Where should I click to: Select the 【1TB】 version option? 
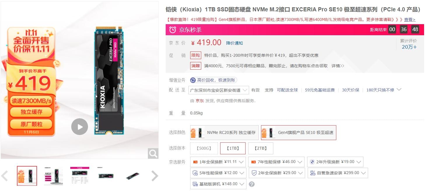[x=233, y=148]
